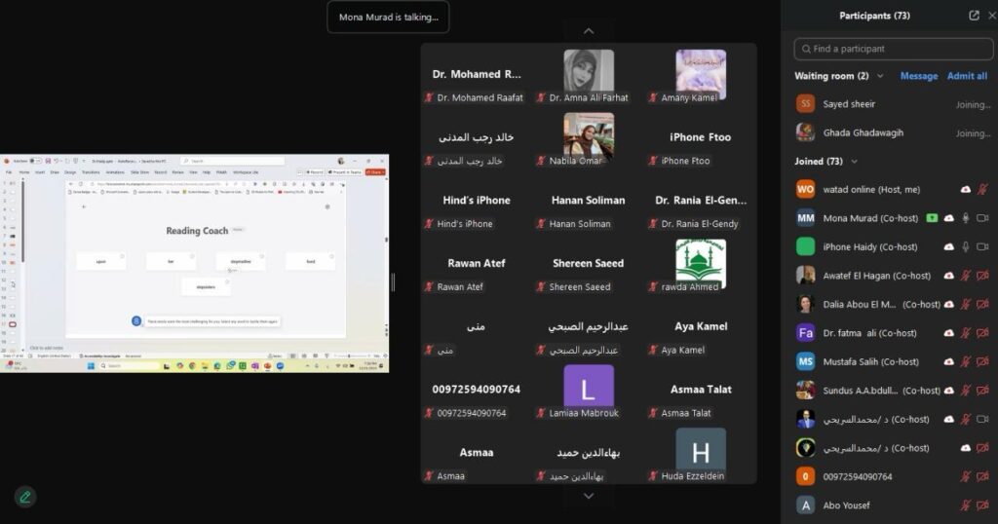Click Mona Murad's microphone icon
Viewport: 998px width, 524px height.
pyautogui.click(x=966, y=218)
